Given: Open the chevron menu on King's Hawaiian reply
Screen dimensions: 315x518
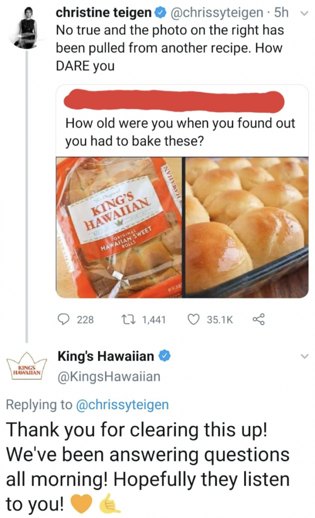Looking at the screenshot, I should point(304,357).
